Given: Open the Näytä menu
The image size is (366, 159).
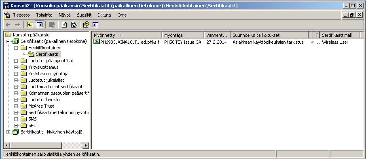Looking at the screenshot, I should 65,15.
